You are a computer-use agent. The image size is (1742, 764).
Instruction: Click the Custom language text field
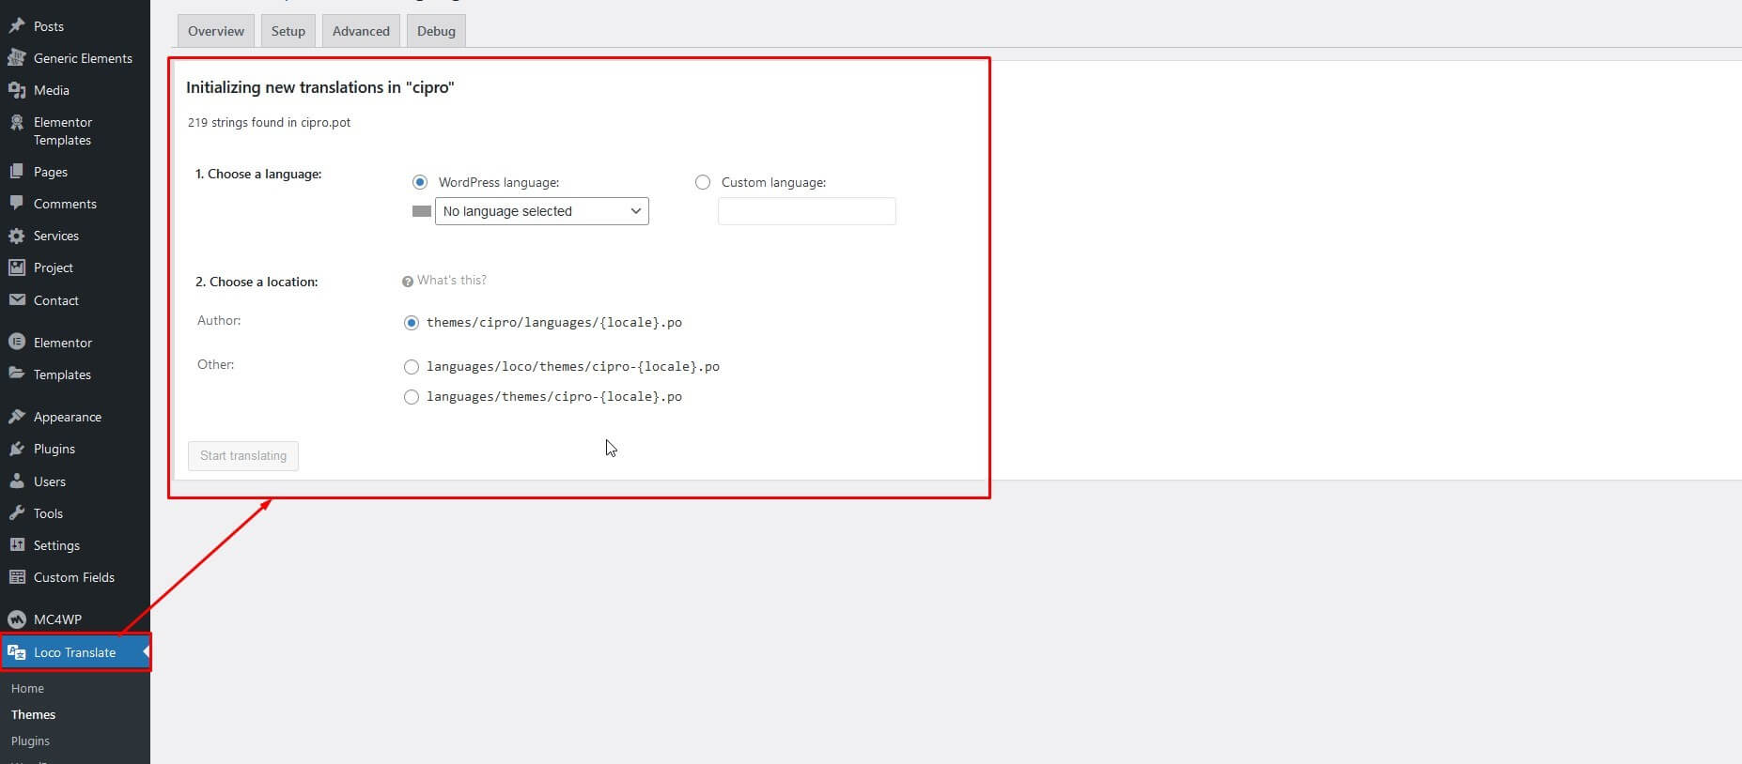[x=806, y=211]
